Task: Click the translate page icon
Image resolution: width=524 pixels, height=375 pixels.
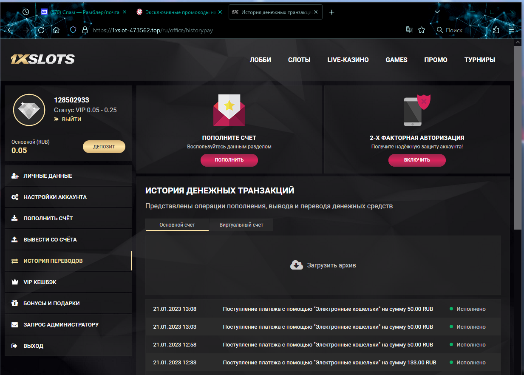Action: (410, 30)
